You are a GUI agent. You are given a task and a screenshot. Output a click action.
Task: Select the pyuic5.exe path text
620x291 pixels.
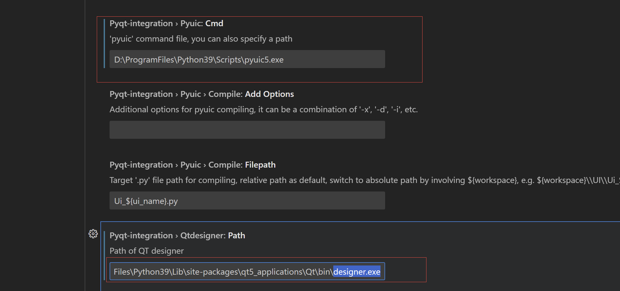tap(199, 59)
